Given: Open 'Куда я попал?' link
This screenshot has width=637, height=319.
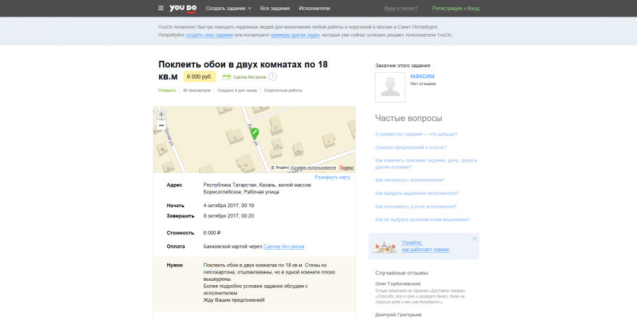Looking at the screenshot, I should click(400, 8).
